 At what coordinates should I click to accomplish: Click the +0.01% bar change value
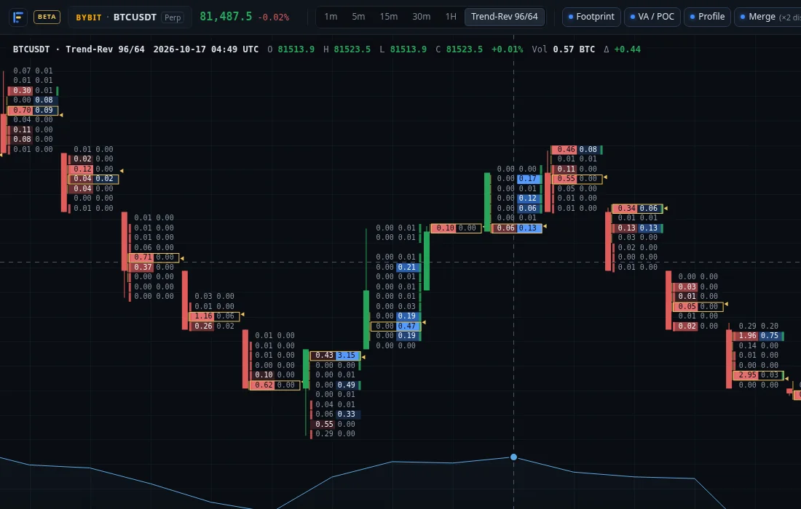(508, 49)
